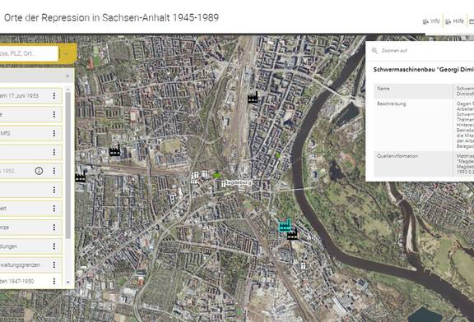Open the Info page in header
Viewport: 474px width, 322px height.
click(x=431, y=21)
